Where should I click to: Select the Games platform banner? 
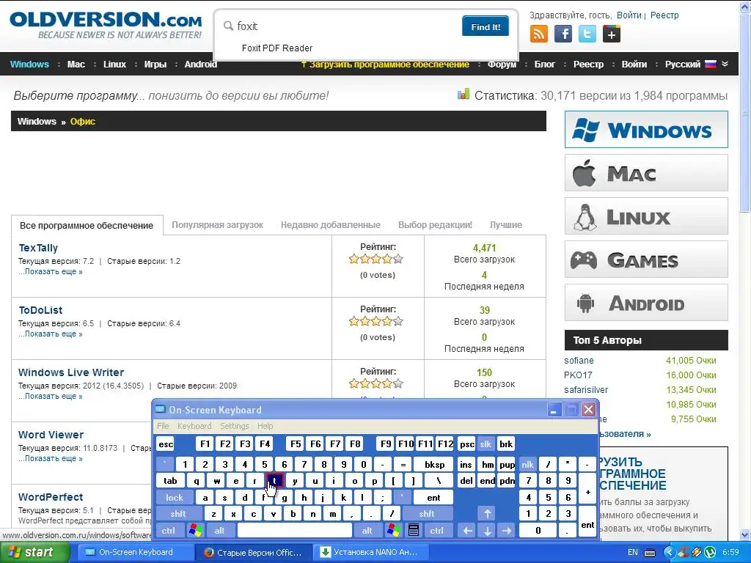coord(646,260)
